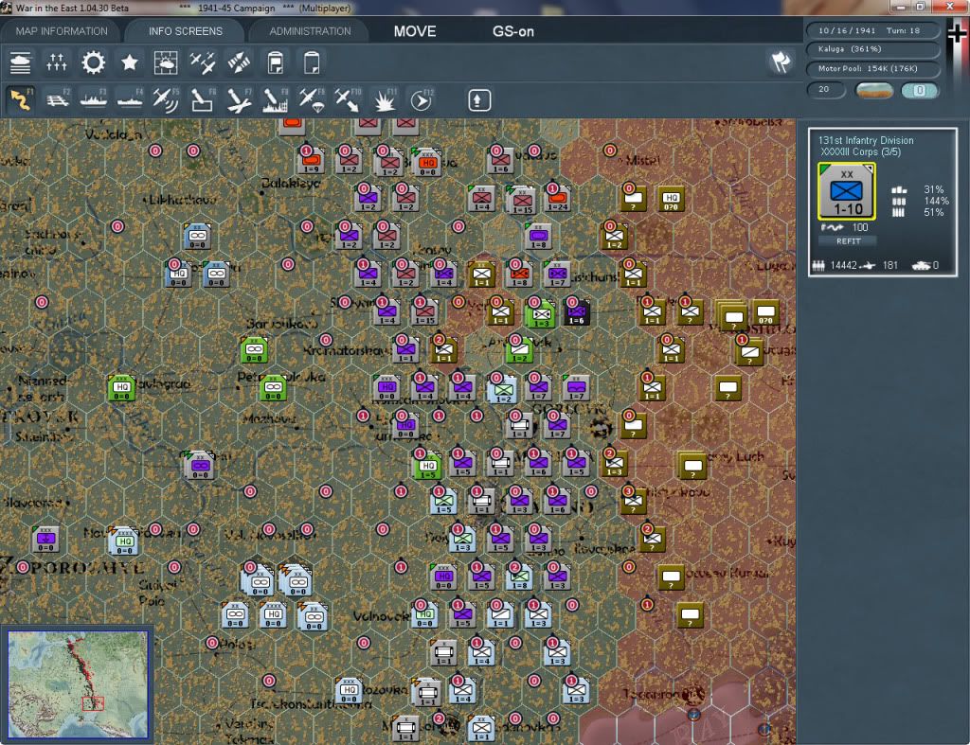Viewport: 970px width, 745px height.
Task: Open the Order of Battle tank list icon
Action: pyautogui.click(x=21, y=62)
